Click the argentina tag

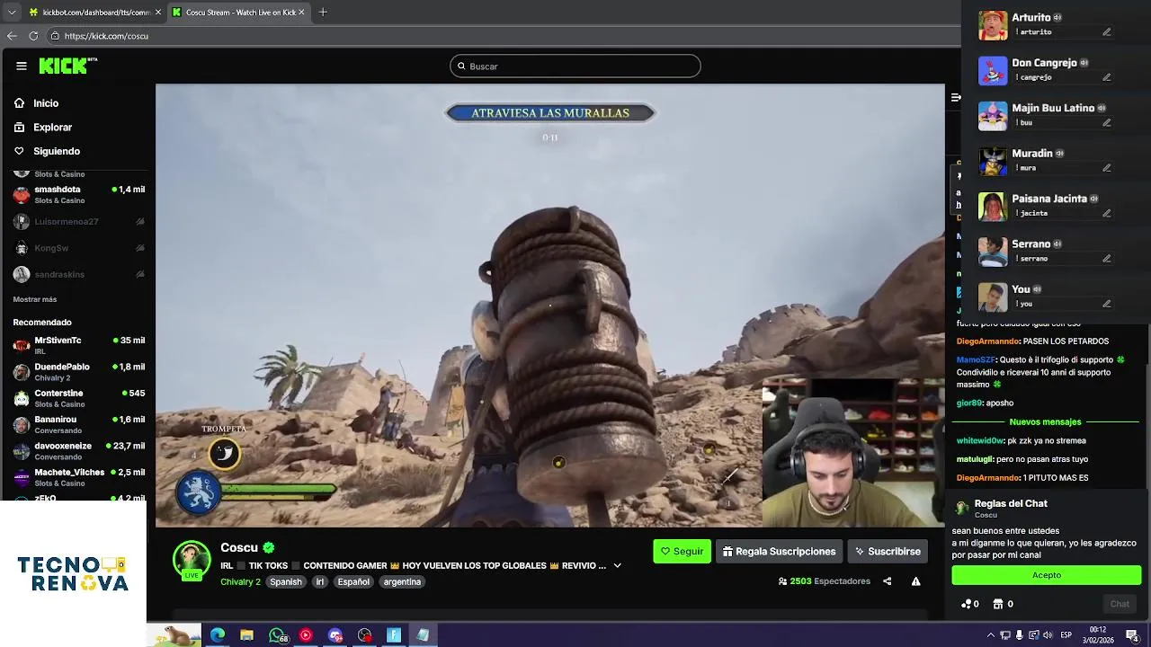point(402,582)
